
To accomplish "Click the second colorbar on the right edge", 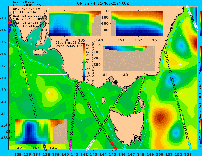I will tap(201, 58).
